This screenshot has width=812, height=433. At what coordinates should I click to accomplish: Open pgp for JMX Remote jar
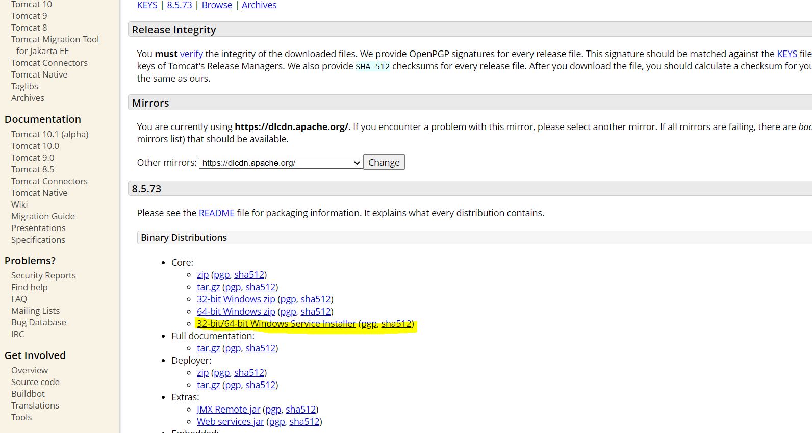coord(273,409)
